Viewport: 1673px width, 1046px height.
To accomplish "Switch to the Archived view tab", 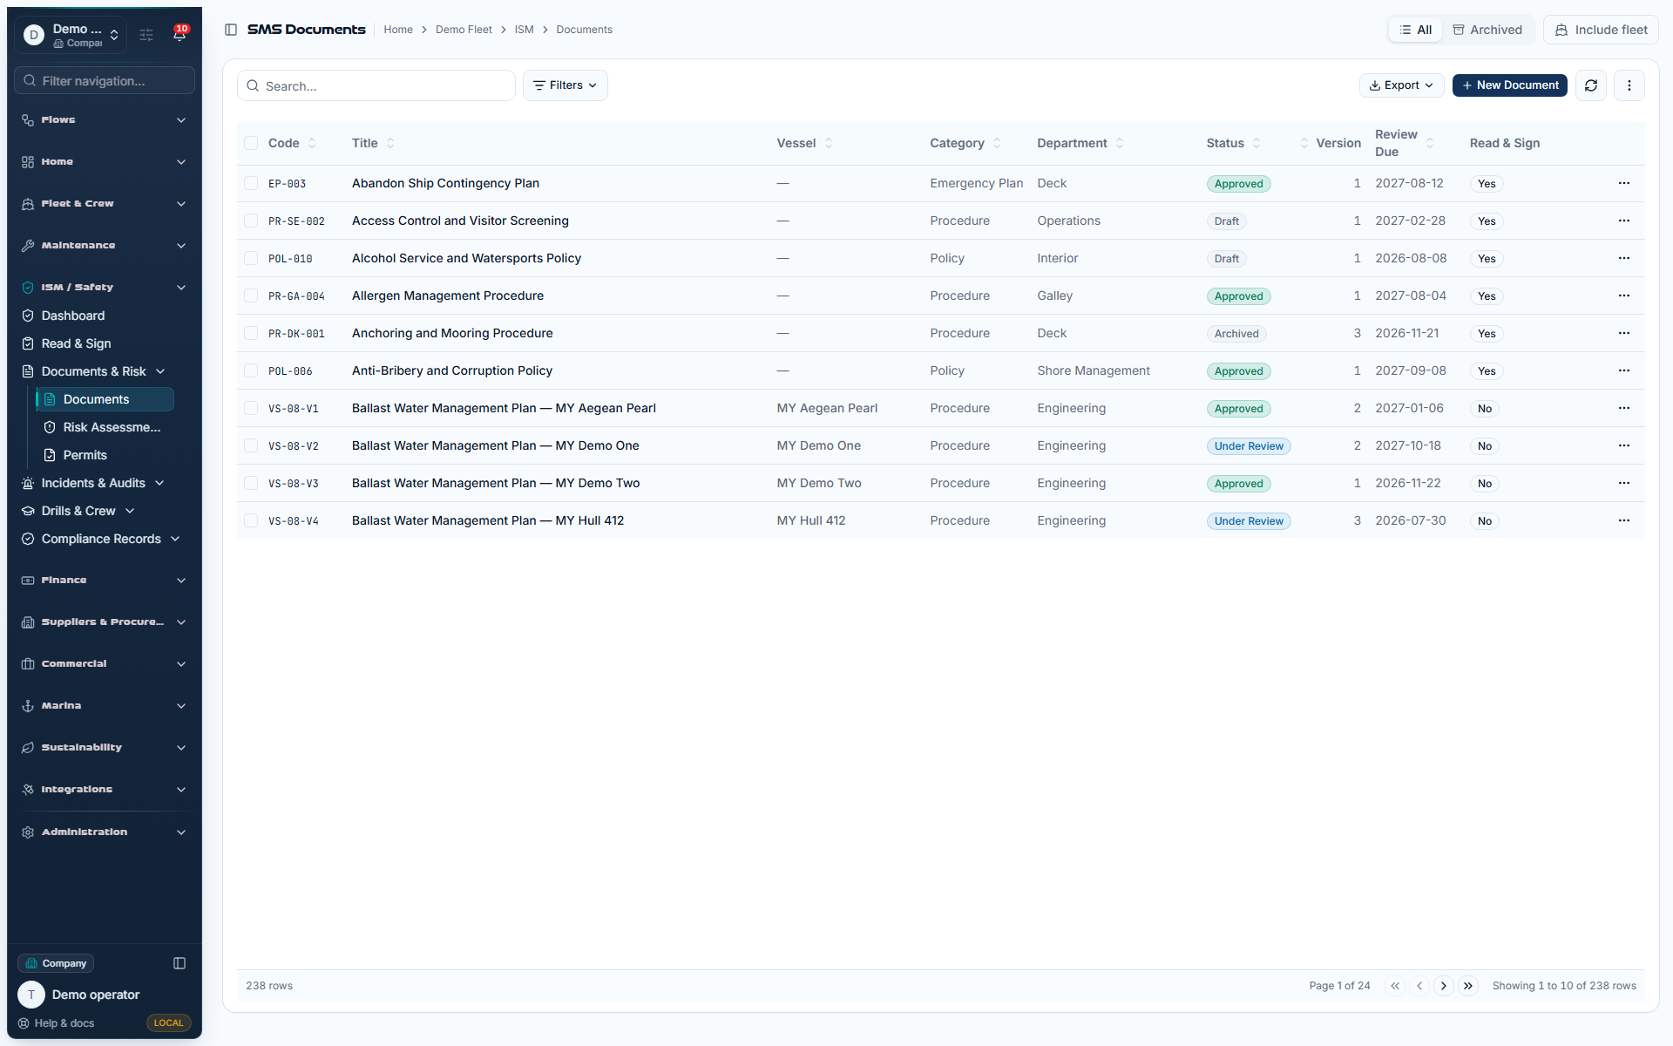I will click(x=1487, y=30).
